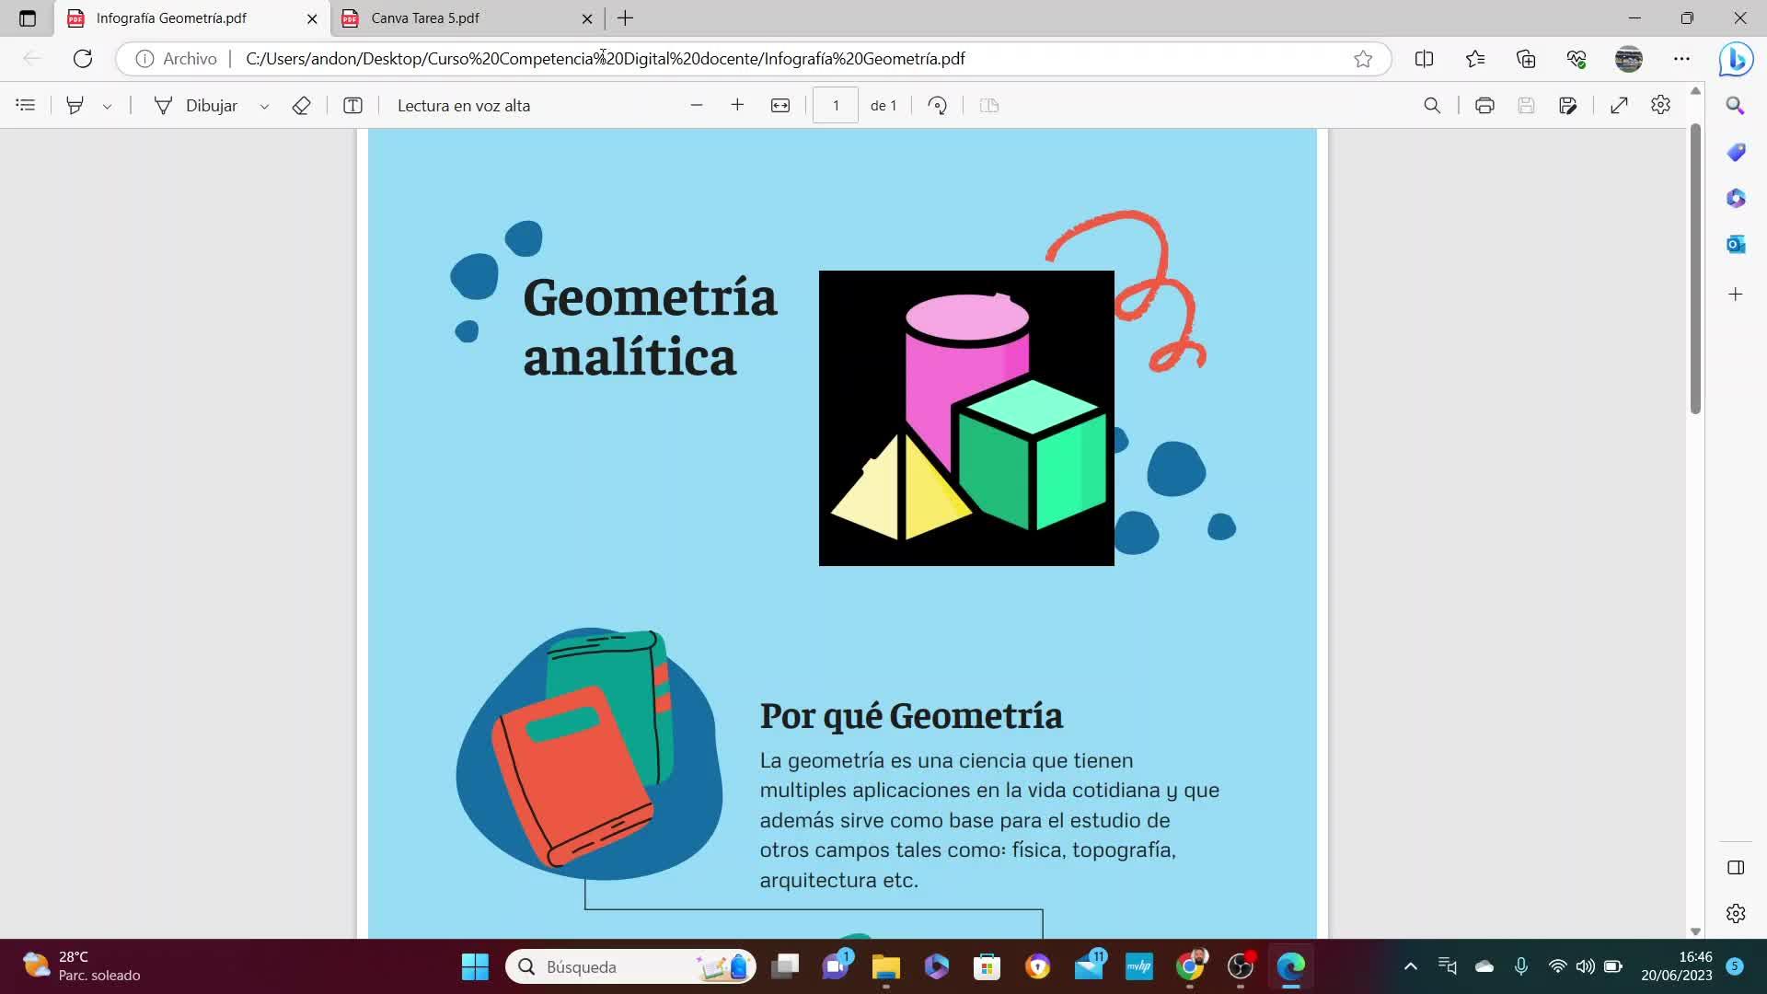Expand the highlighter color options dropdown
Screen dimensions: 1767x994
[108, 107]
